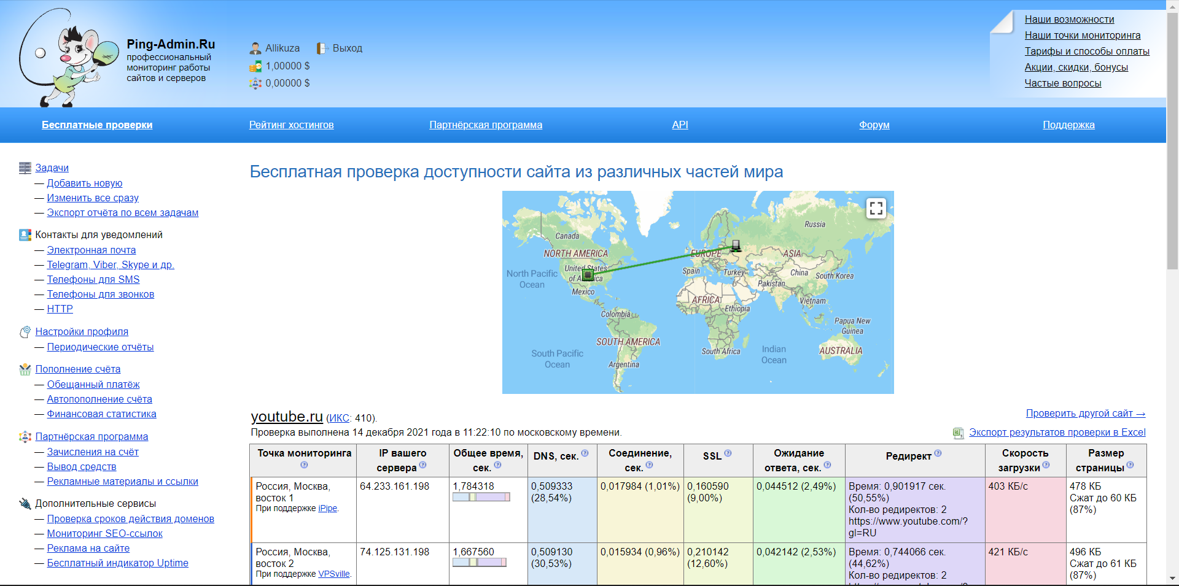Click the page vertical scrollbar
The image size is (1179, 586).
[1173, 141]
